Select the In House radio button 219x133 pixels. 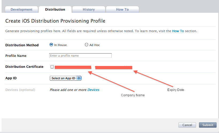[x=51, y=45]
